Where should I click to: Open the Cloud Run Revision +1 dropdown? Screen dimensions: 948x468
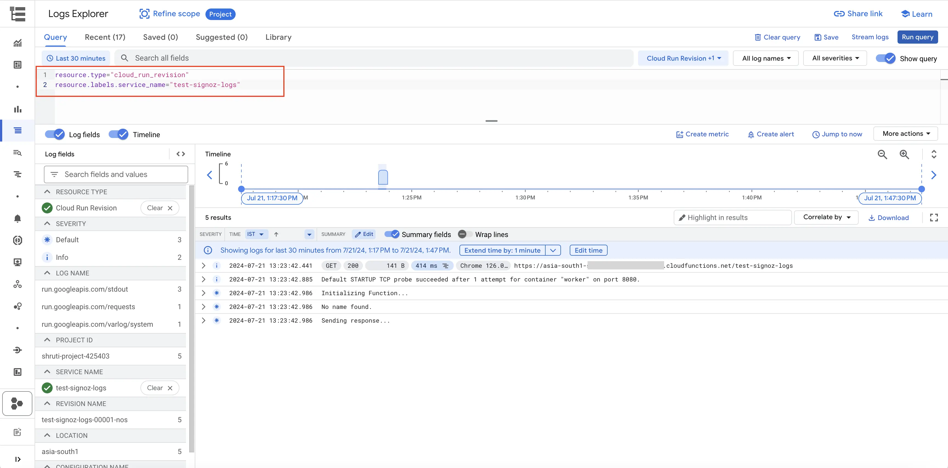pyautogui.click(x=683, y=58)
